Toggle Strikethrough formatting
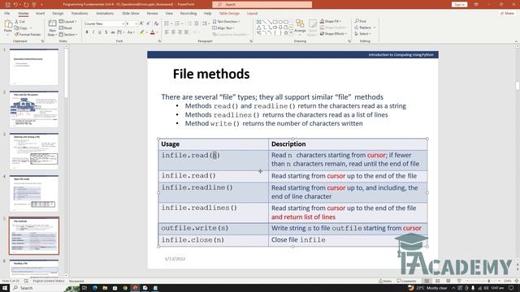The width and height of the screenshot is (520, 292). pyautogui.click(x=113, y=32)
